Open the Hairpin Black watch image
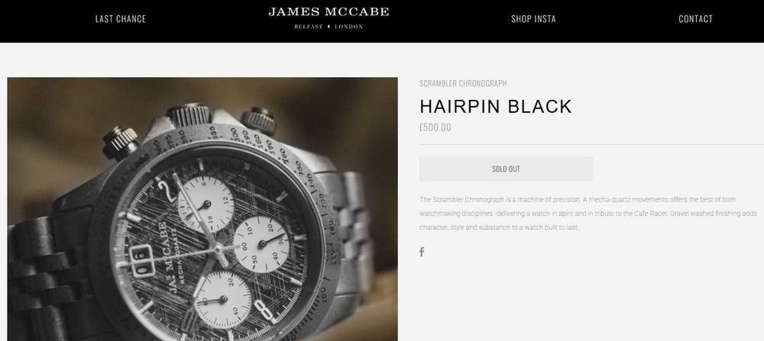This screenshot has width=764, height=341. tap(202, 209)
